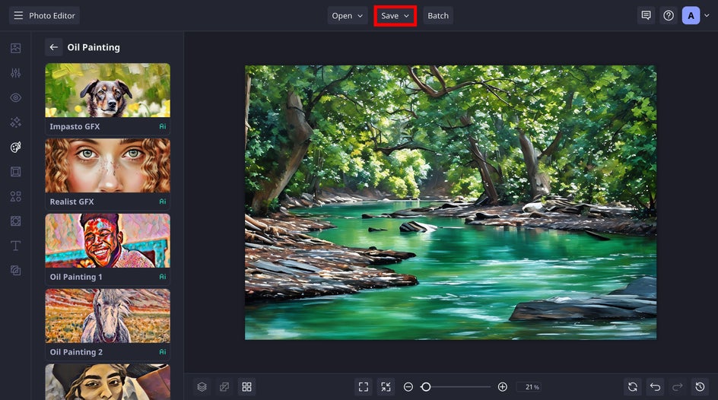
Task: Click the undo arrow icon
Action: point(656,387)
